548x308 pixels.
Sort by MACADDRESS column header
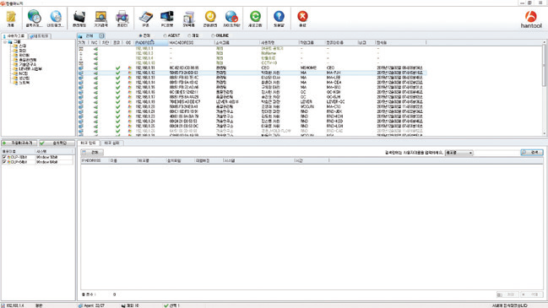click(191, 42)
